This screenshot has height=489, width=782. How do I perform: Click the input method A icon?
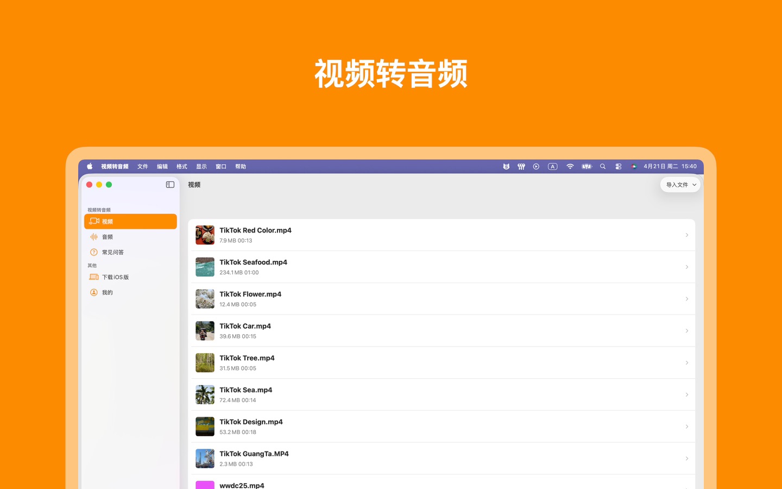[553, 167]
